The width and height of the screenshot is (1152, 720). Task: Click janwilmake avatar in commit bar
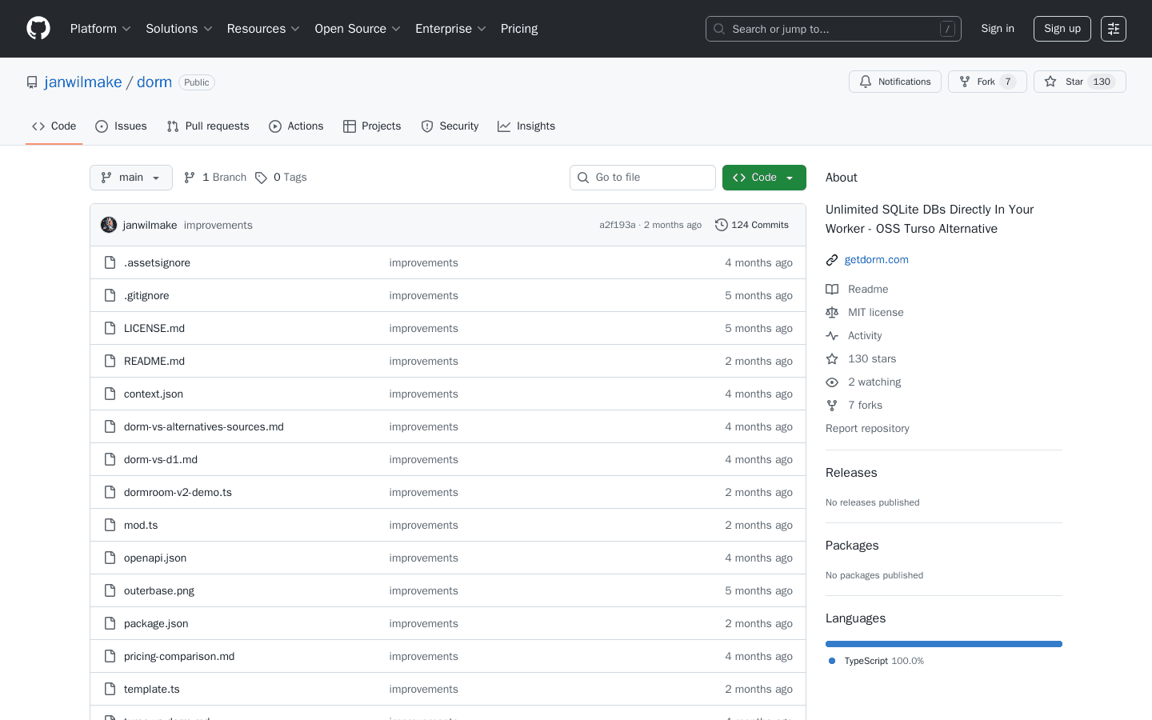[109, 225]
